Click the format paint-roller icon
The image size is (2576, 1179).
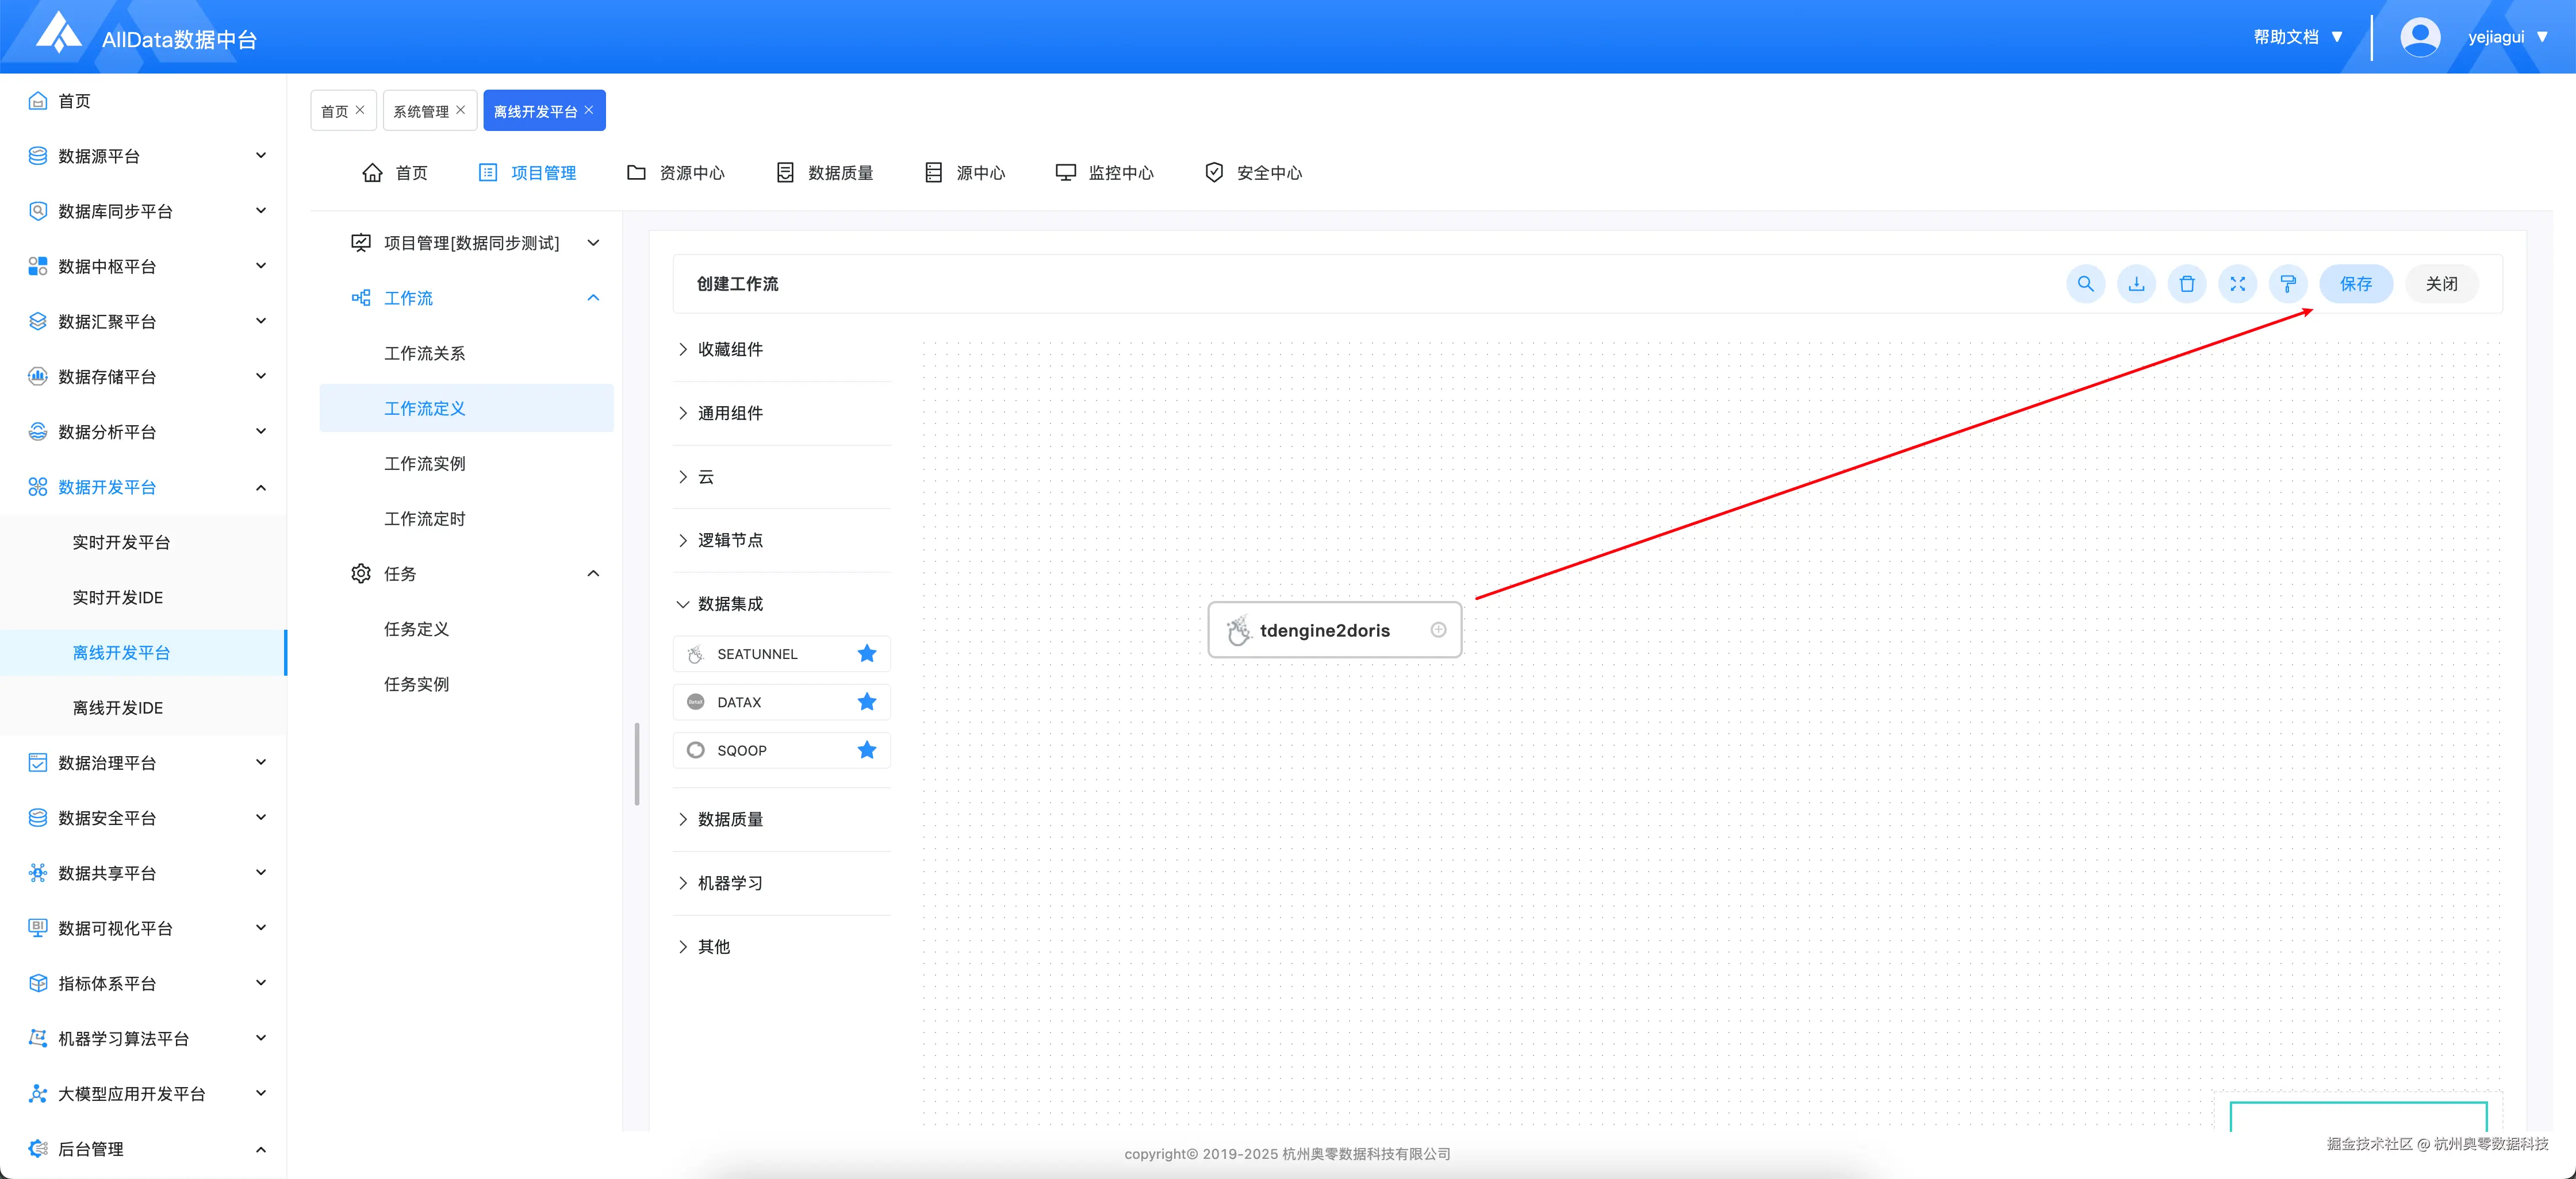point(2288,284)
